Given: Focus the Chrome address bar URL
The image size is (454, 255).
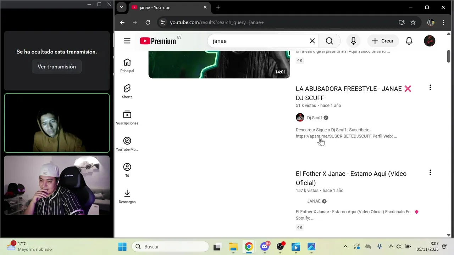Looking at the screenshot, I should click(217, 22).
